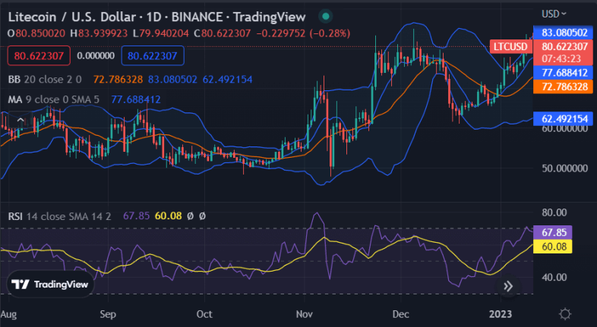Image resolution: width=597 pixels, height=327 pixels.
Task: Click the yellow 60.08 RSI axis label
Action: (552, 247)
